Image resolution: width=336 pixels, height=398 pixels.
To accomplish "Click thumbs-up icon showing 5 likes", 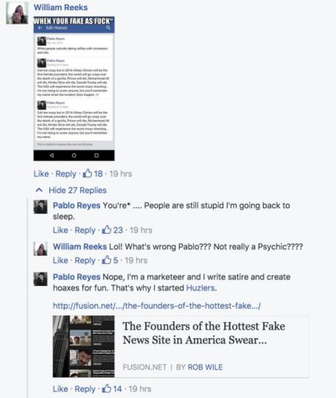I will click(x=107, y=260).
